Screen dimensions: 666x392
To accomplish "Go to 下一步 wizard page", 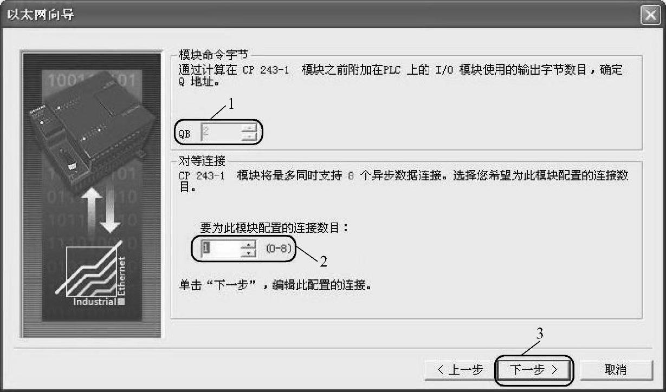I will [x=533, y=370].
